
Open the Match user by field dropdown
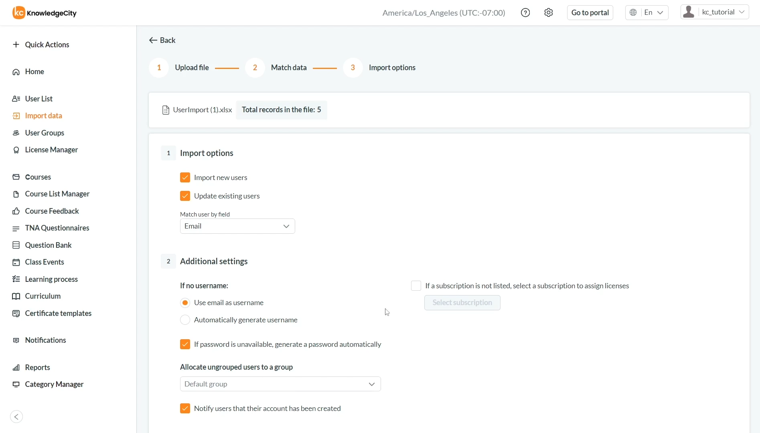pos(237,226)
